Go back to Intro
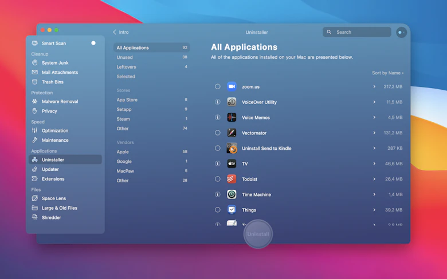This screenshot has width=447, height=279. point(121,33)
